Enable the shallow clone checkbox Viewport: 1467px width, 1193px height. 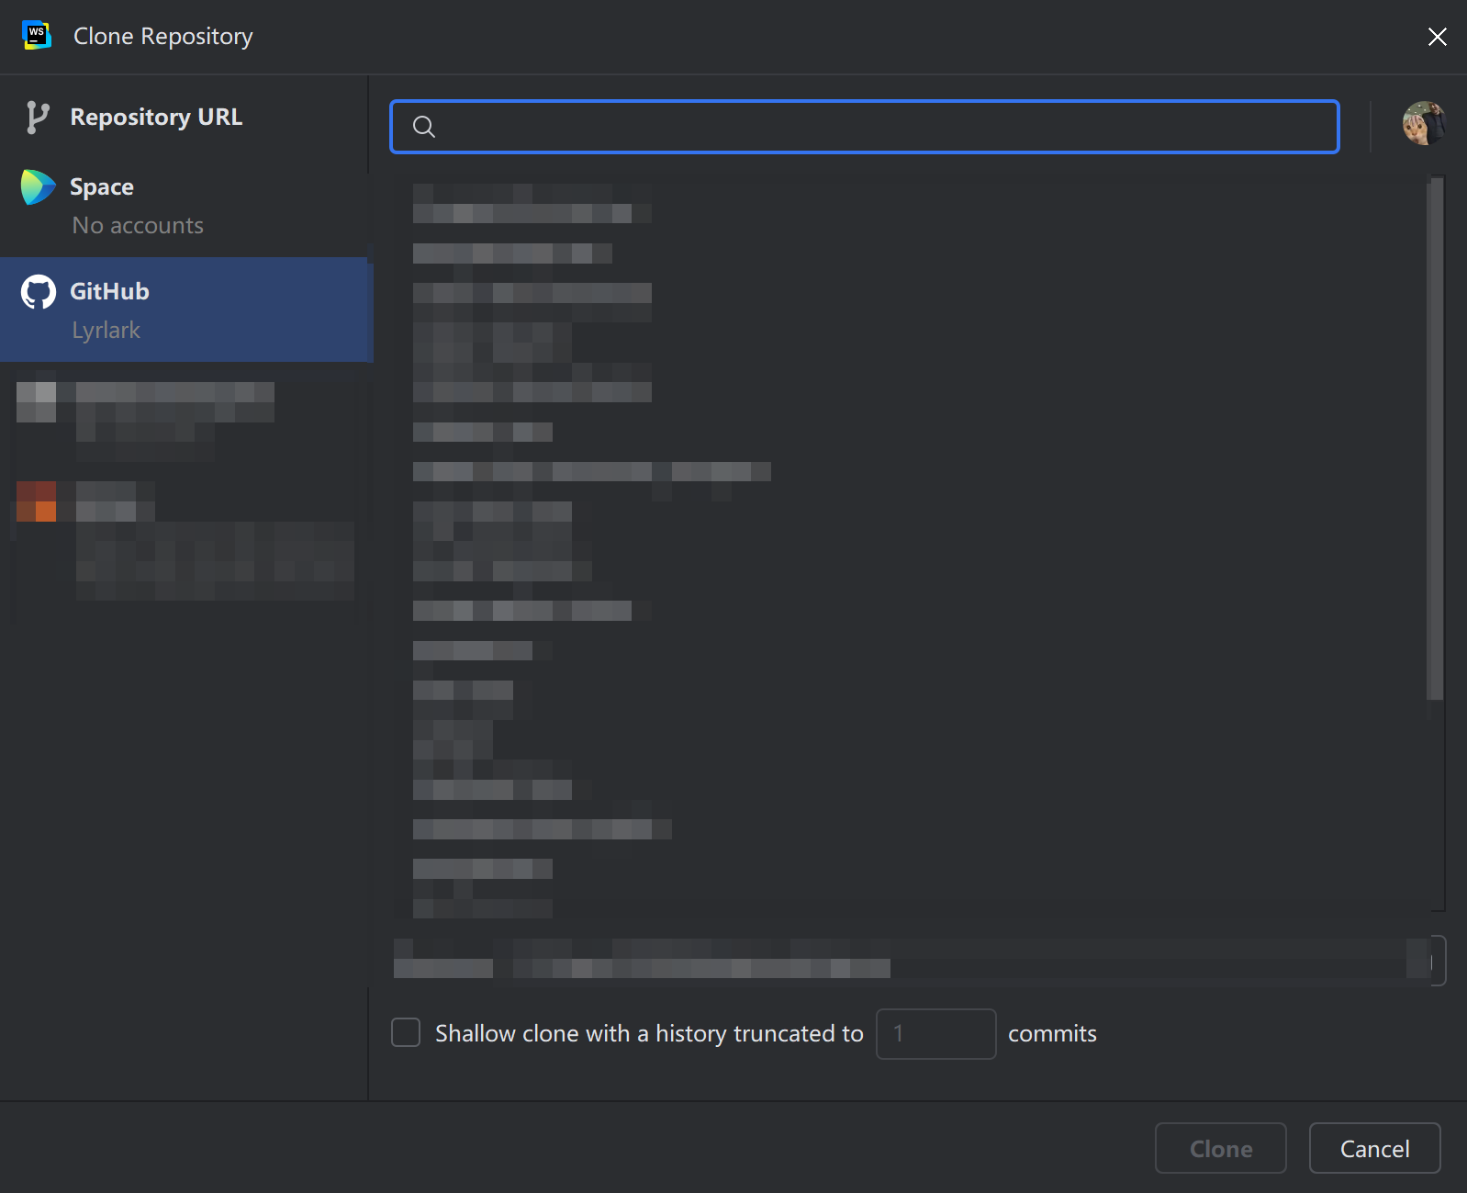click(x=406, y=1032)
